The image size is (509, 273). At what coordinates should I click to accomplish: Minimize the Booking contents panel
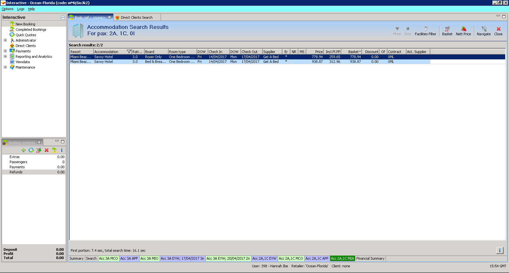point(57,141)
